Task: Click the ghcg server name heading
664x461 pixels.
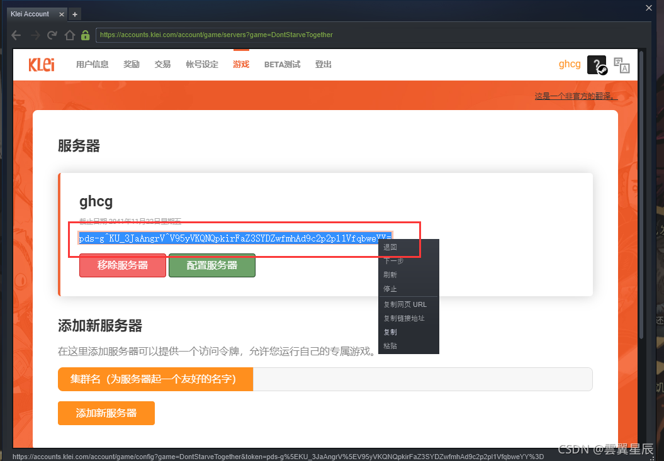Action: [96, 201]
